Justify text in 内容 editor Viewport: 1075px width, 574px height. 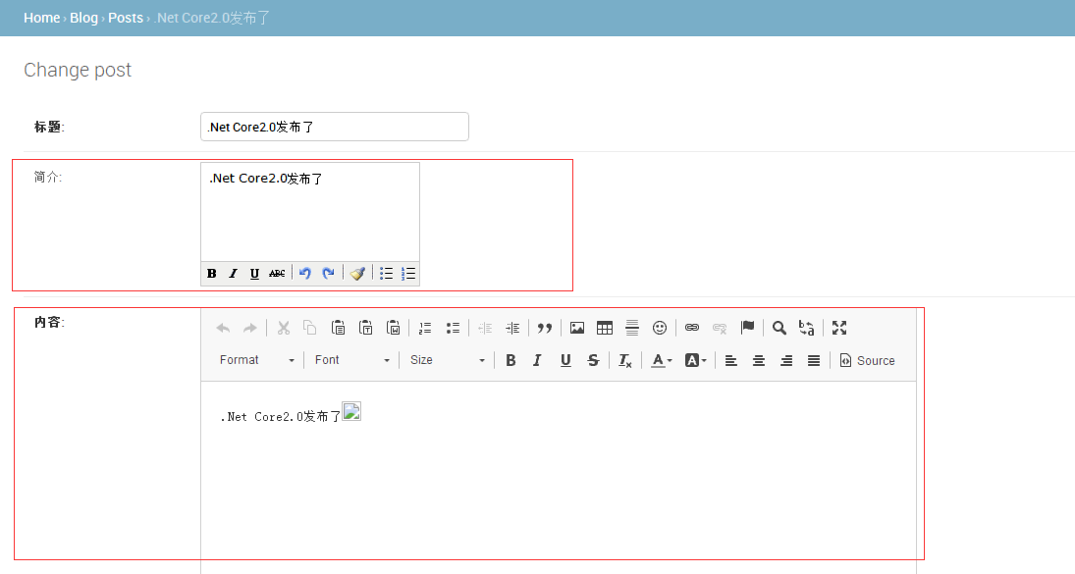click(814, 360)
